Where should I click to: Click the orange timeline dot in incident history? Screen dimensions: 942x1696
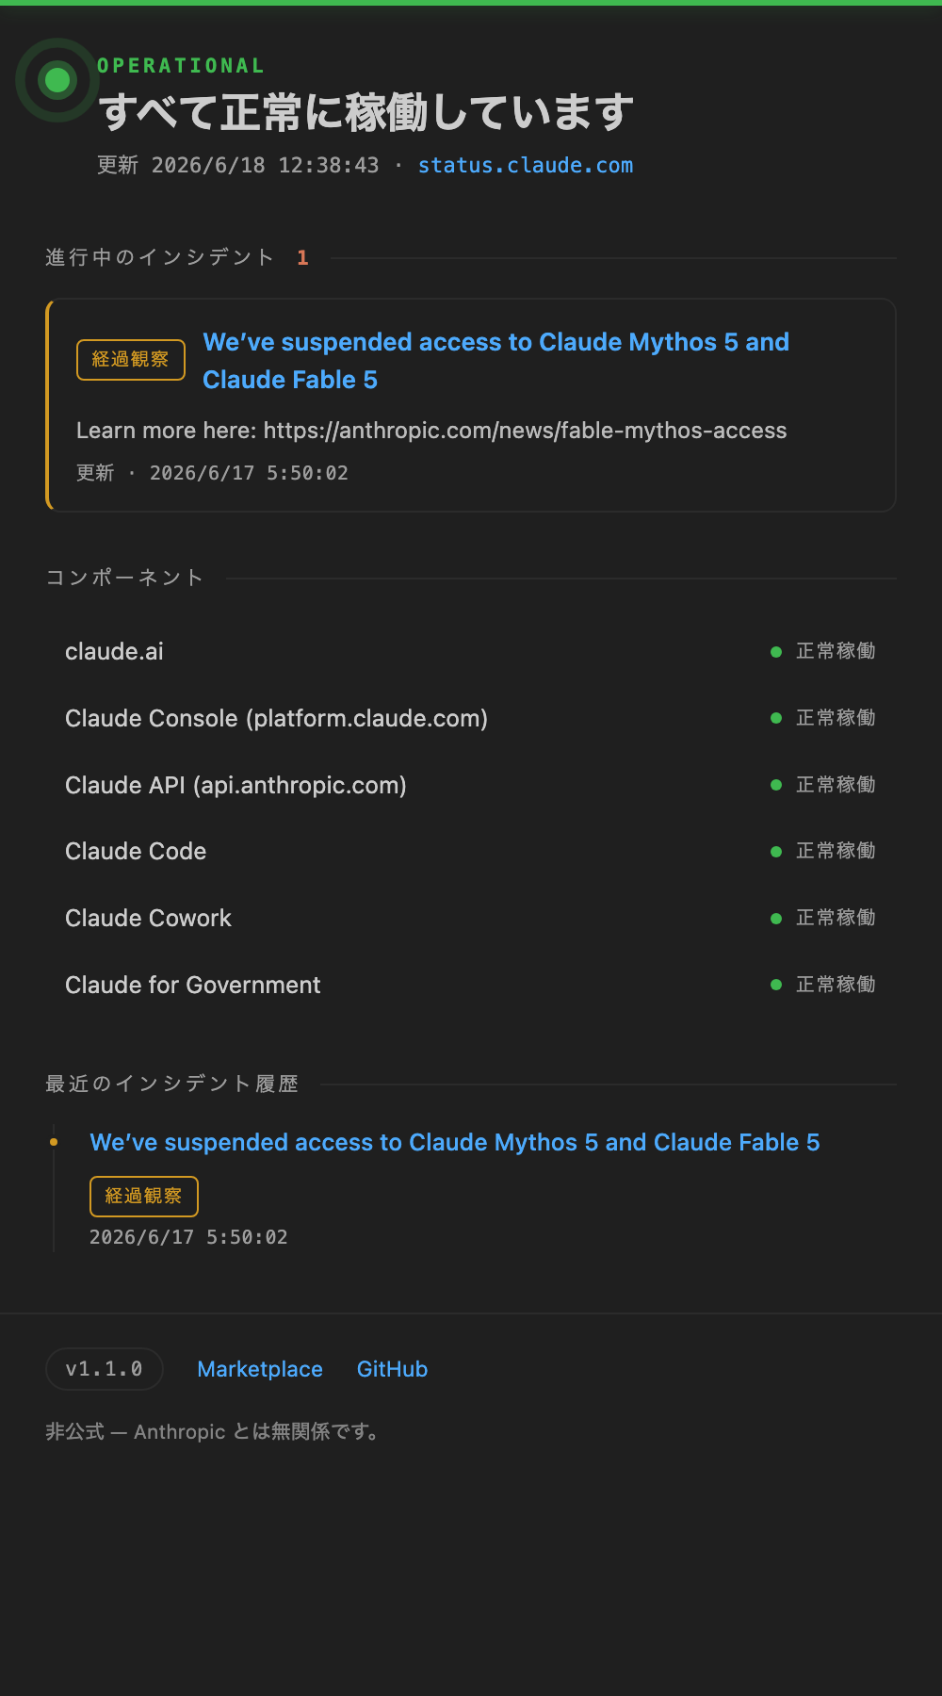(x=54, y=1142)
